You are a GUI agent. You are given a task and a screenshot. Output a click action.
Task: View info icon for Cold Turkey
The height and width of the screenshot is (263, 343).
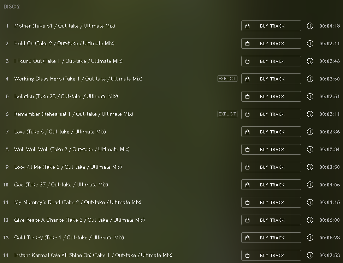pyautogui.click(x=310, y=238)
